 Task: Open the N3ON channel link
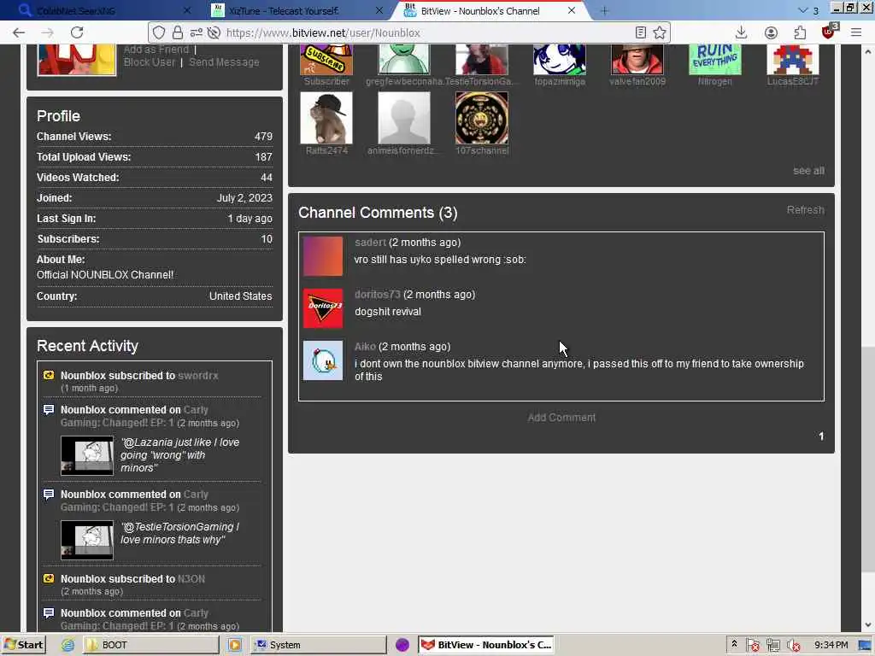click(191, 579)
